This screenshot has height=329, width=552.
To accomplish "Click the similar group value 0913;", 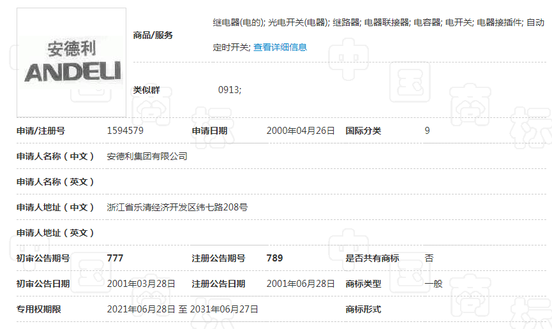I will point(230,90).
